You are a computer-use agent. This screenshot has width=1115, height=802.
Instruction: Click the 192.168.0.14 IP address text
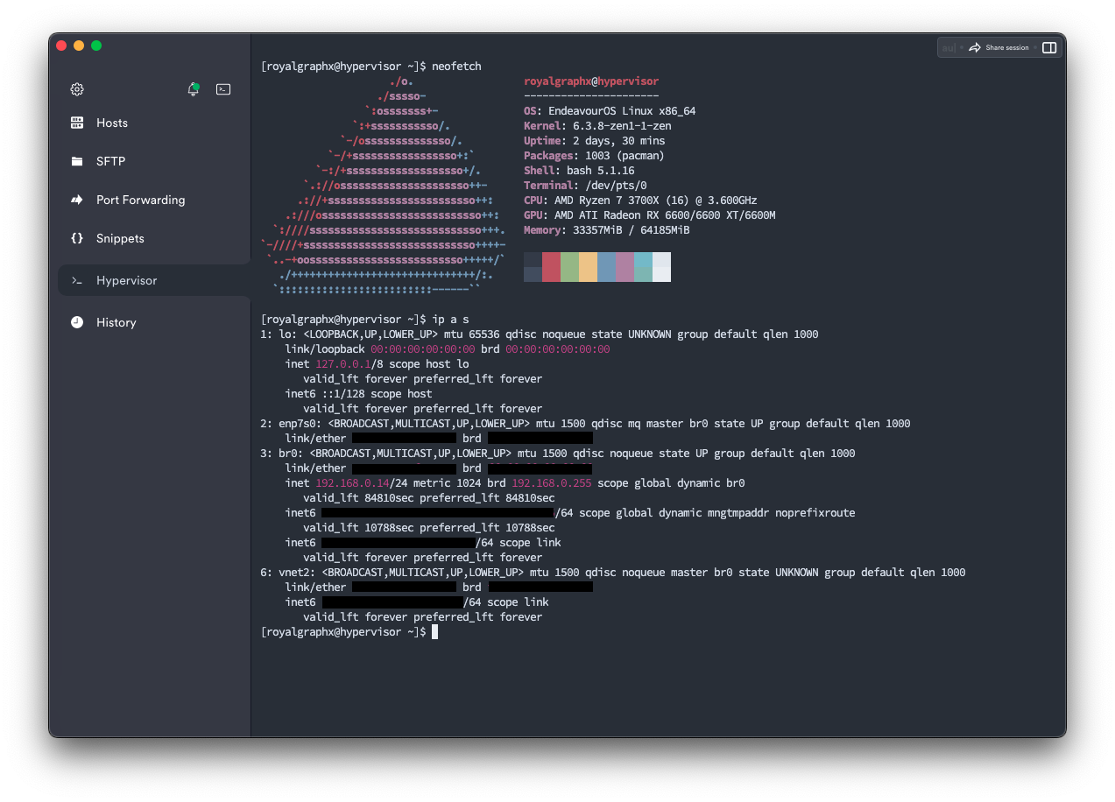342,483
